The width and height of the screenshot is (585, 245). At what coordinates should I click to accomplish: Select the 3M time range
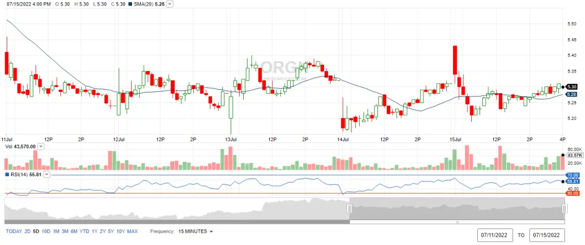point(65,231)
